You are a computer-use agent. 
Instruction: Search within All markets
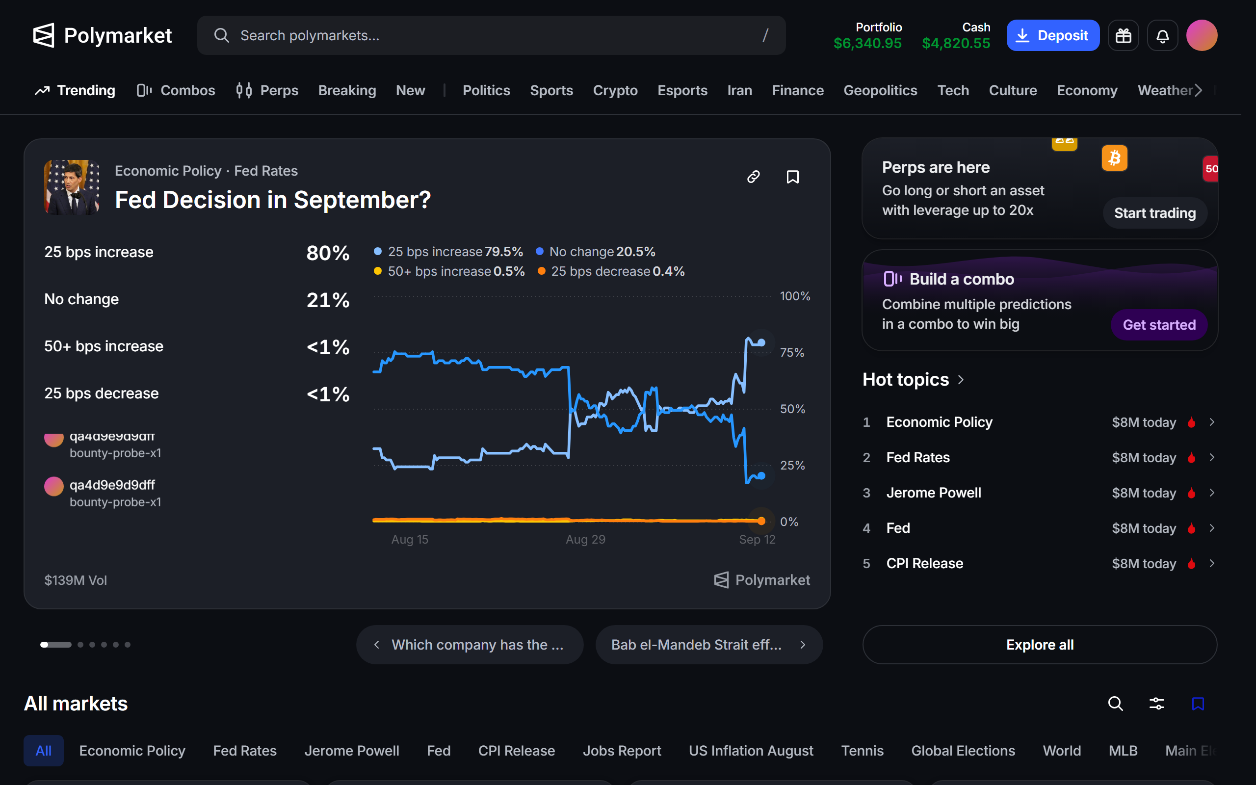pos(1115,704)
